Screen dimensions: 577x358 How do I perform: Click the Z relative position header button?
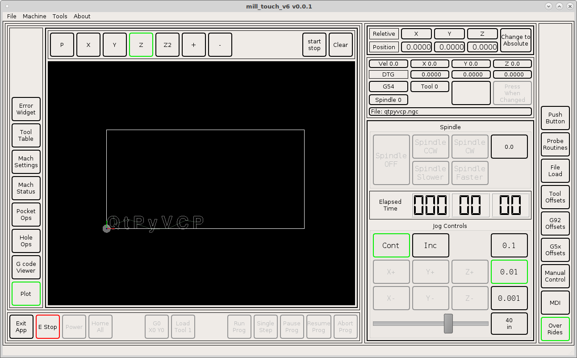point(482,34)
